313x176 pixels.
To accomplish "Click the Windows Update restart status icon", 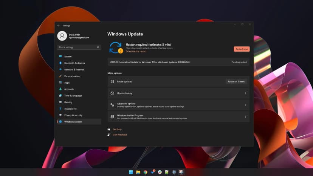I will click(x=116, y=47).
